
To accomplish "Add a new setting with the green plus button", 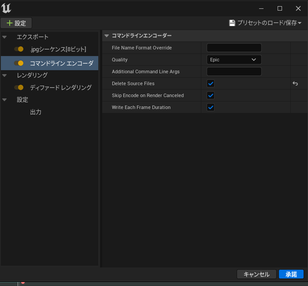I will point(16,23).
